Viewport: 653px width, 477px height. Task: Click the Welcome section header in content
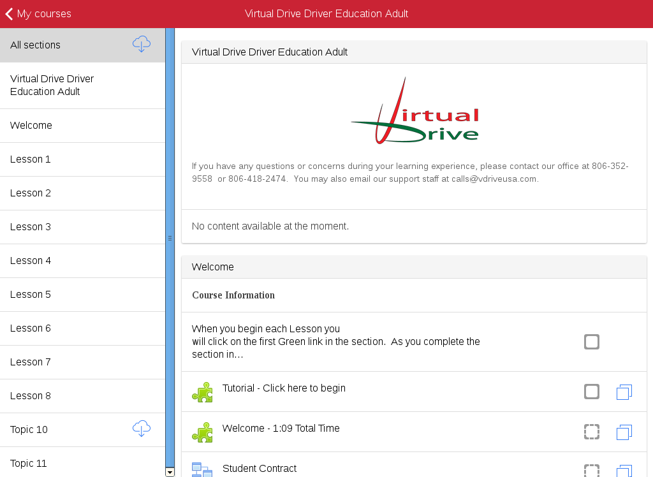414,267
